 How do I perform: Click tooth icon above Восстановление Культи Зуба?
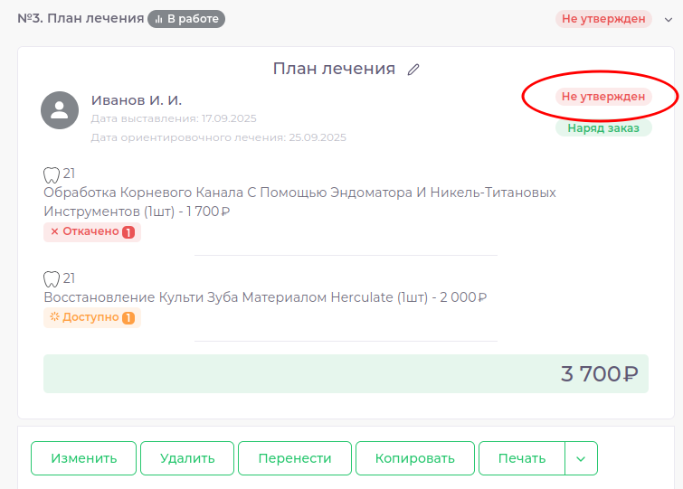(x=52, y=278)
